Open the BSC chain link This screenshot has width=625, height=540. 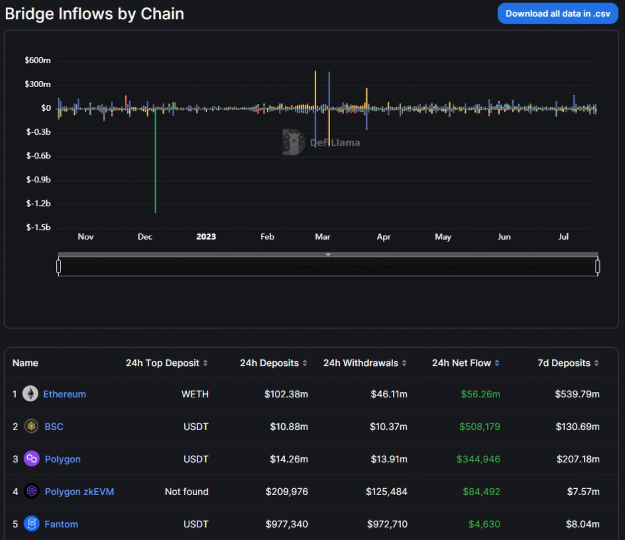(x=54, y=427)
